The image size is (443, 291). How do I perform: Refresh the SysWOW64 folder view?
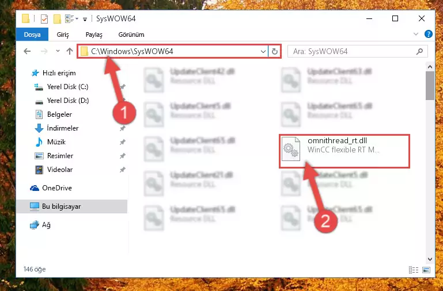point(274,51)
